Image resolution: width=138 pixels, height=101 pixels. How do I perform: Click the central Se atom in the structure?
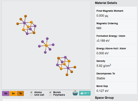tap(46, 45)
